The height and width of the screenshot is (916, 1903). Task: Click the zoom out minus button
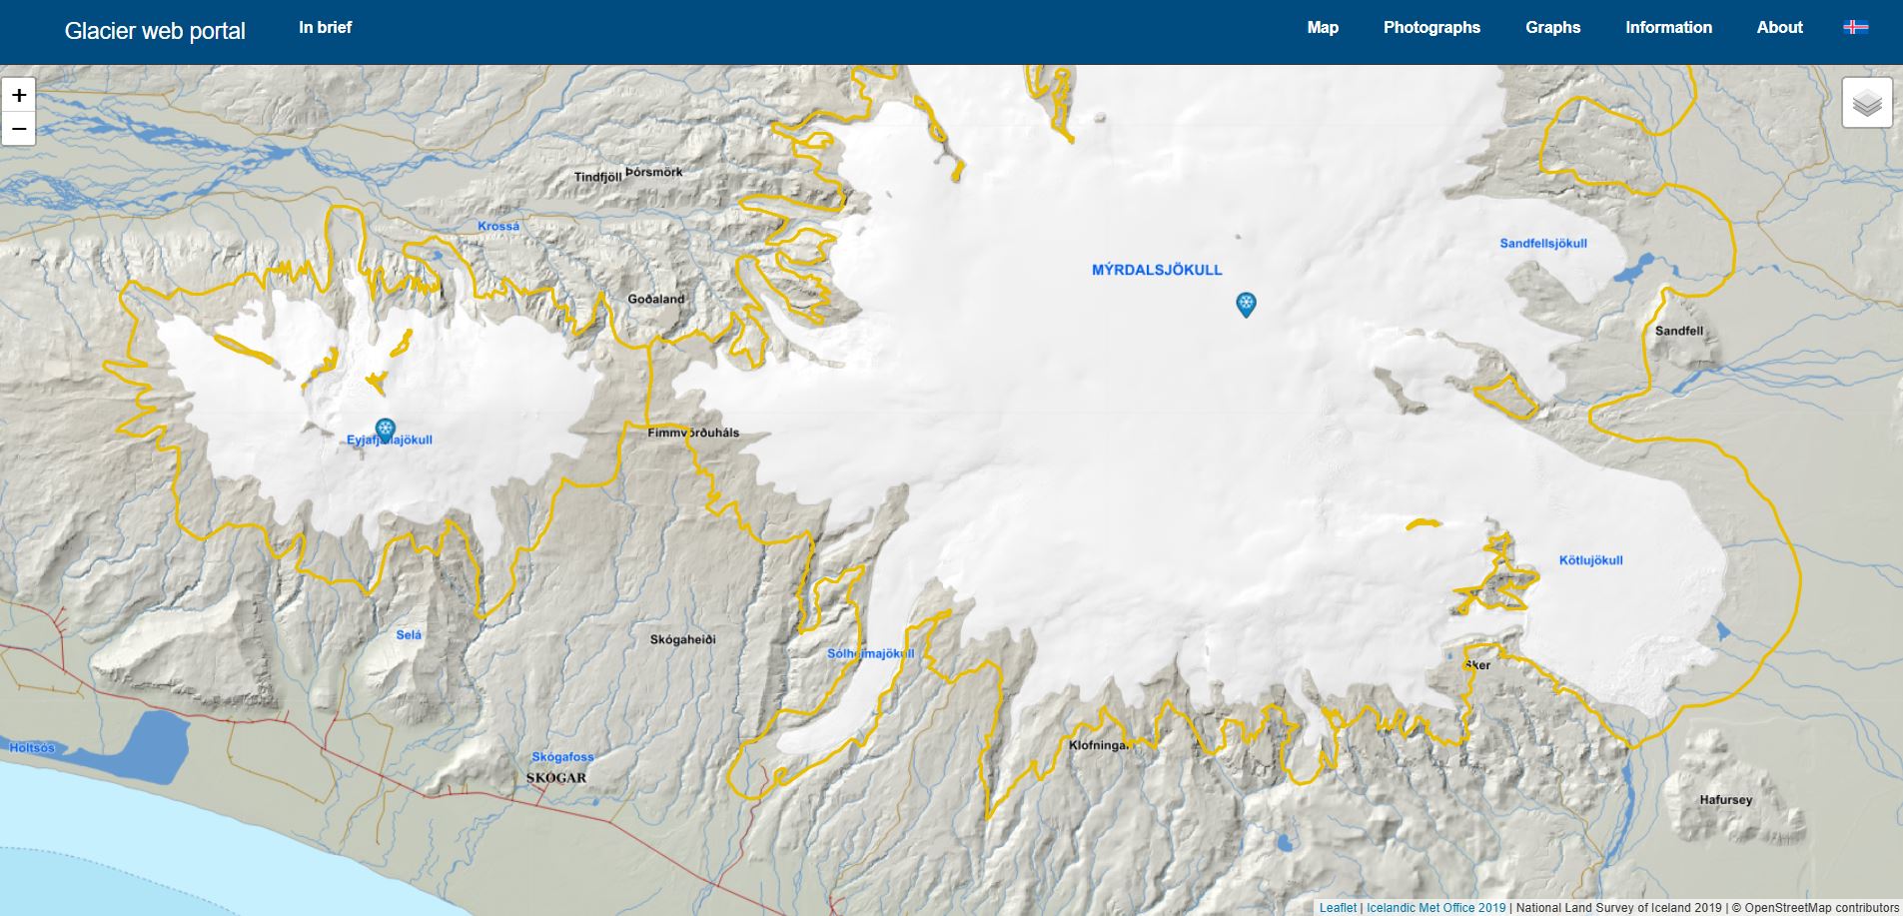point(19,129)
